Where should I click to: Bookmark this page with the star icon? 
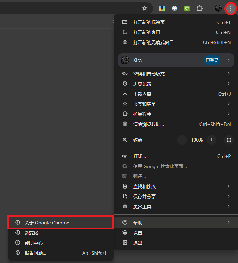point(145,8)
